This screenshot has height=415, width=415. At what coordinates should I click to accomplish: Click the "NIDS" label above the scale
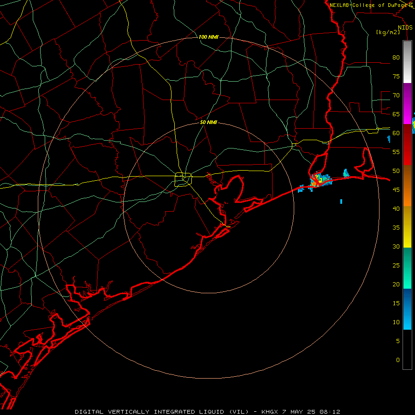(x=405, y=28)
